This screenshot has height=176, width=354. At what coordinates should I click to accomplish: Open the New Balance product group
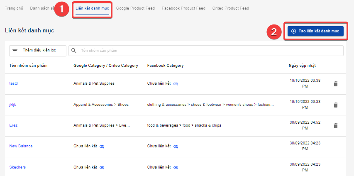(x=21, y=146)
